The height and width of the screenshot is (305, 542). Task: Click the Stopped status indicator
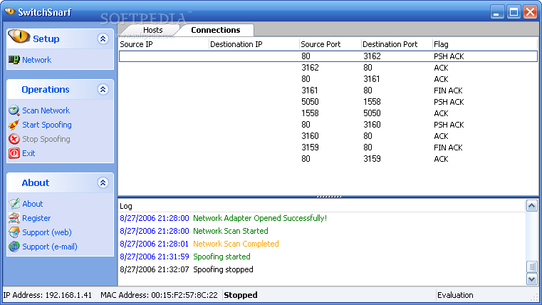241,295
